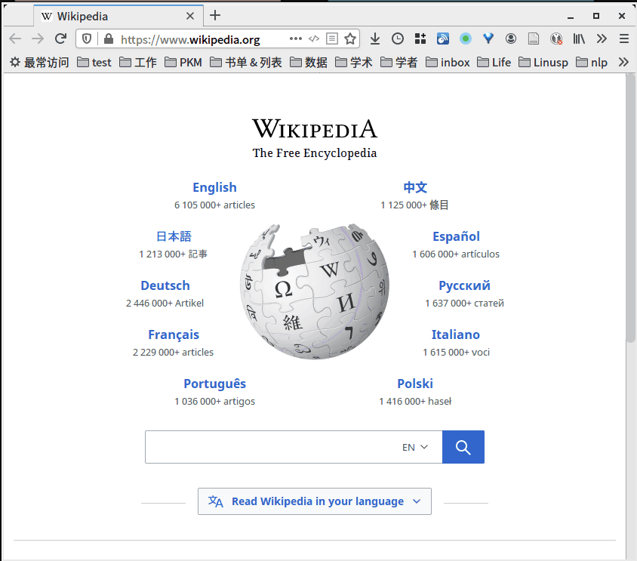This screenshot has height=561, width=637.
Task: Open the 最常访问 bookmarks item
Action: point(39,62)
